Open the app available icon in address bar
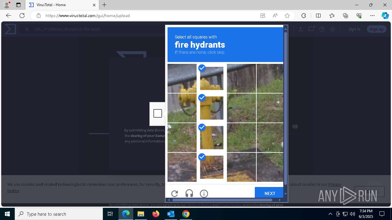The height and width of the screenshot is (220, 392). point(263,16)
